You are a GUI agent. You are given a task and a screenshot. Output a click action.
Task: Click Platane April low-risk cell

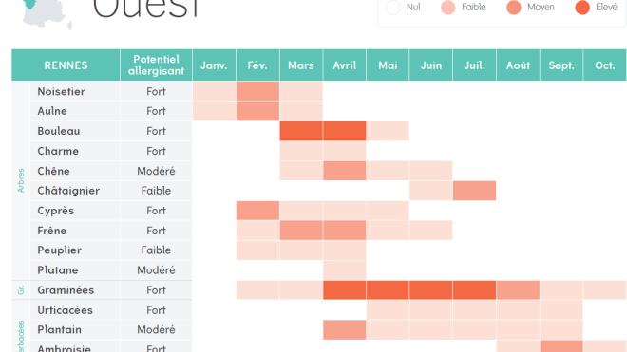[x=344, y=270]
